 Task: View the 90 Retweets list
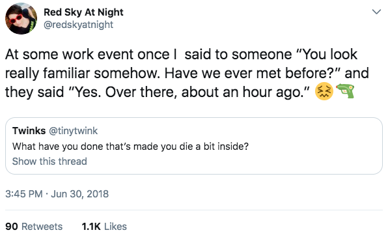34,227
